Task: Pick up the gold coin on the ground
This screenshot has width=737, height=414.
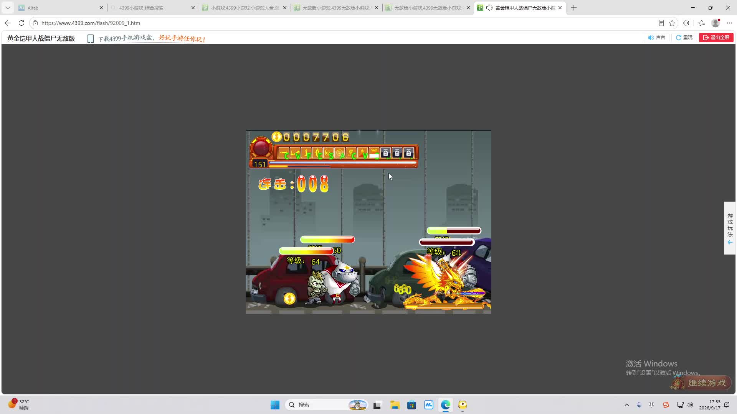Action: [x=289, y=298]
